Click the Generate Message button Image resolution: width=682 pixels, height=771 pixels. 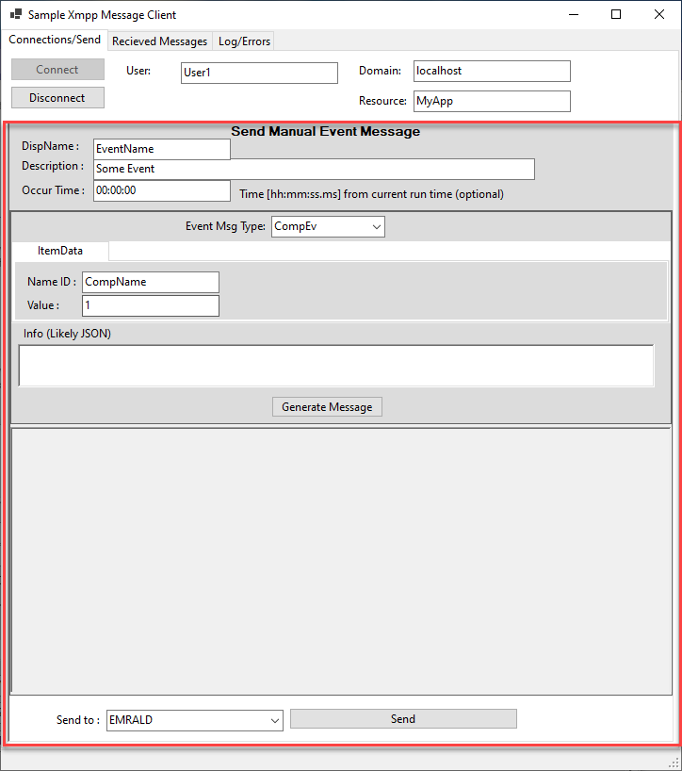tap(327, 407)
